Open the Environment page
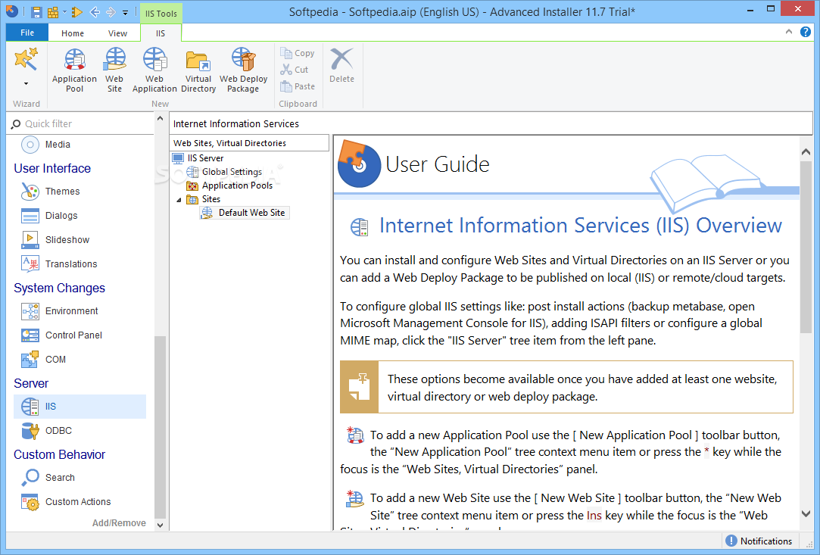 pos(60,311)
